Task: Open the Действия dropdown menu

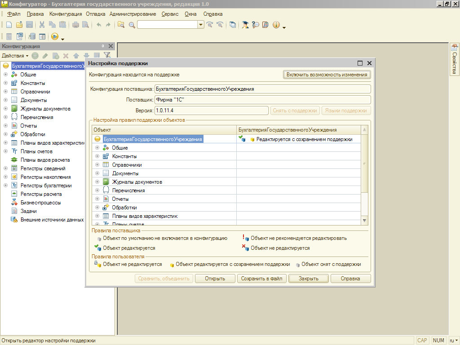Action: [x=15, y=56]
